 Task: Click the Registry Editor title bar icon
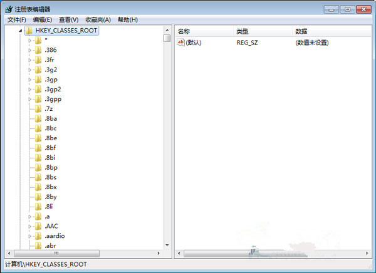click(9, 9)
